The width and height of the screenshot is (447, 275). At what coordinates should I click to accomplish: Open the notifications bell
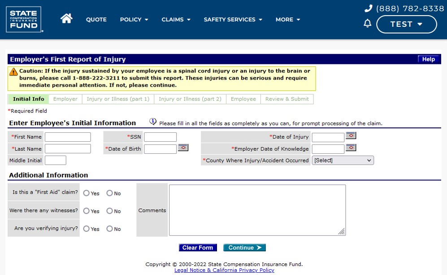click(368, 24)
